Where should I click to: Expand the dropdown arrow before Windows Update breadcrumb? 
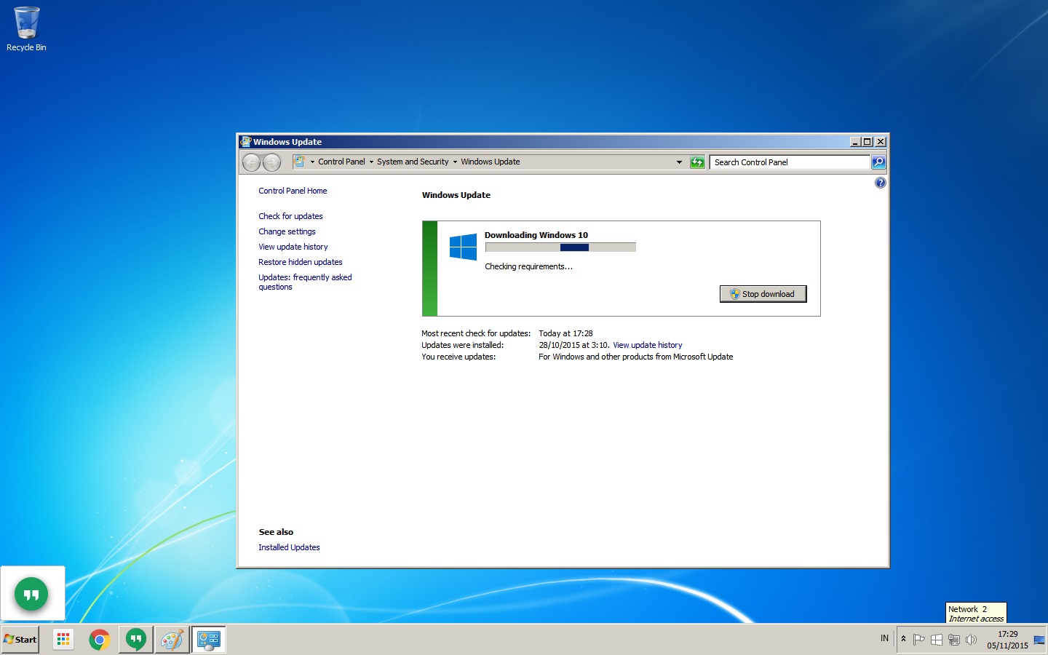click(x=455, y=162)
